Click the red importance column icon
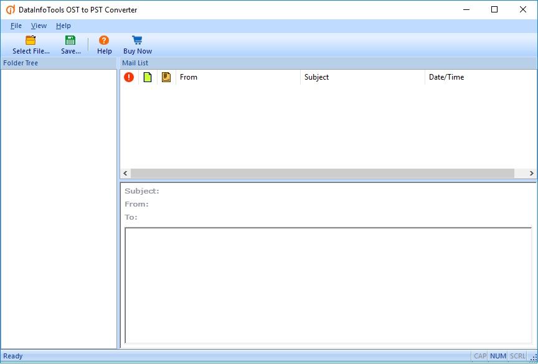This screenshot has width=538, height=364. pyautogui.click(x=129, y=77)
